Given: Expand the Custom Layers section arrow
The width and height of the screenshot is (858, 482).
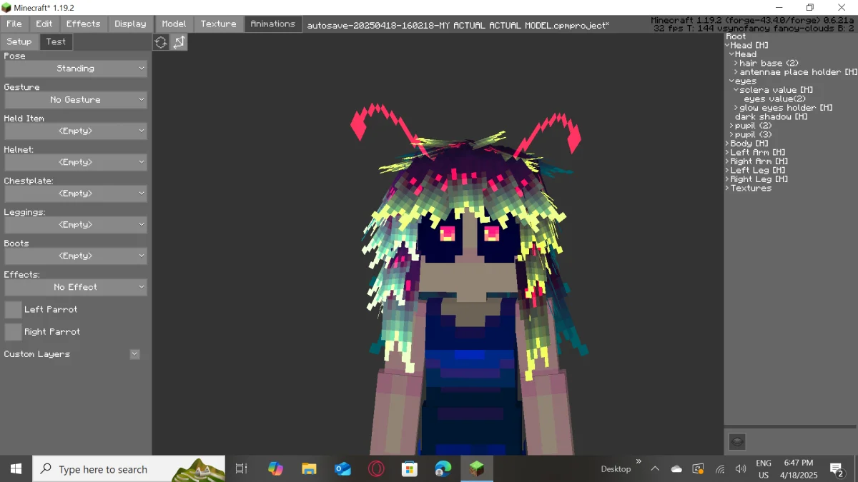Looking at the screenshot, I should point(134,354).
